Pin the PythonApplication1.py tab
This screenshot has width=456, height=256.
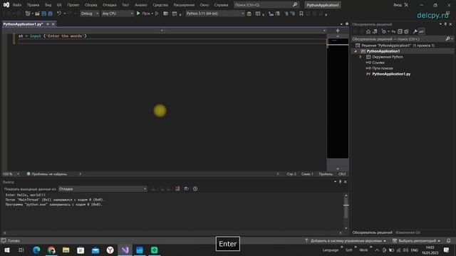(48, 24)
